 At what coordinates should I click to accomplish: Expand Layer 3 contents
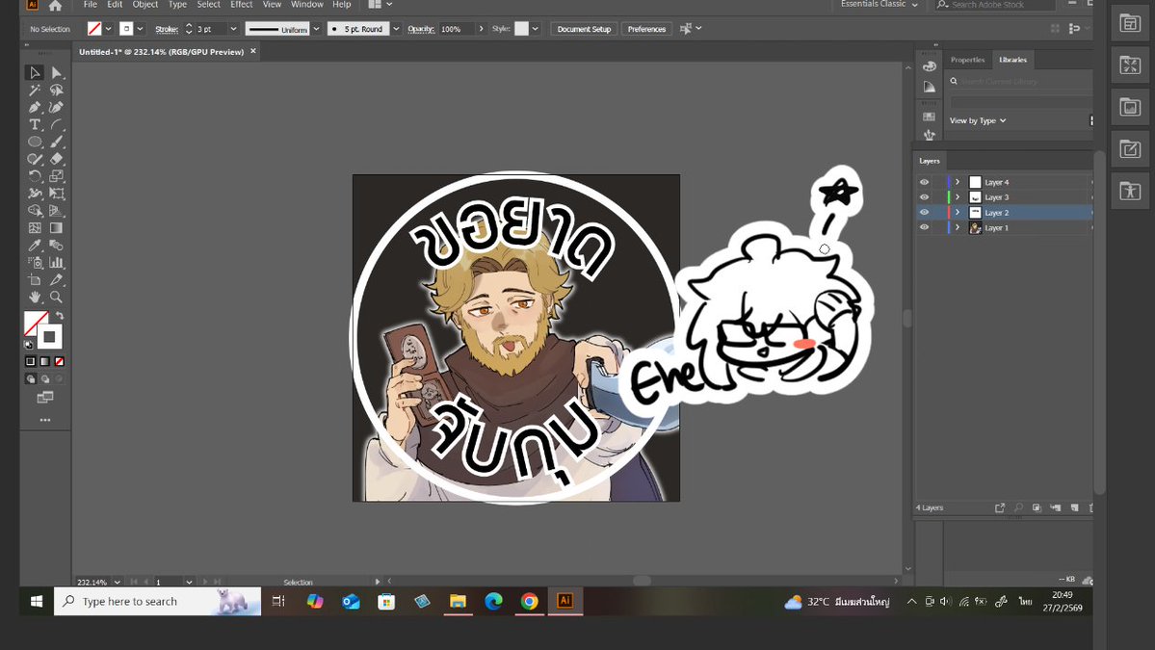(x=958, y=197)
